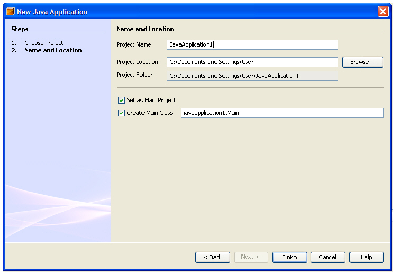395x273 pixels.
Task: Click the disabled Next button
Action: (251, 258)
